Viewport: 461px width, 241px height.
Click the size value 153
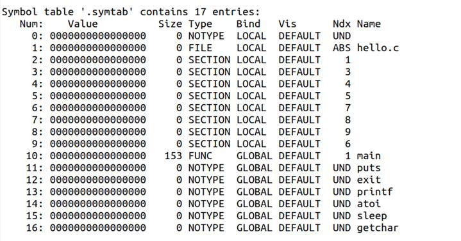click(173, 156)
